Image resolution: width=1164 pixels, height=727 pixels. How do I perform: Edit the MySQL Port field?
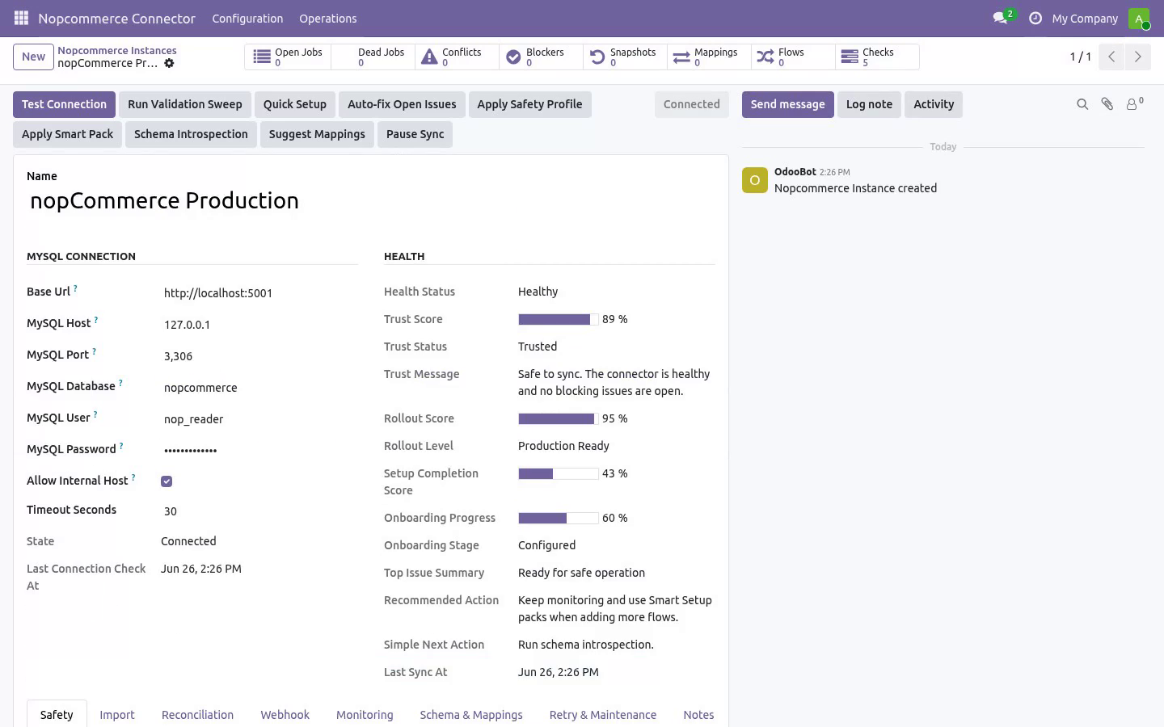tap(259, 356)
